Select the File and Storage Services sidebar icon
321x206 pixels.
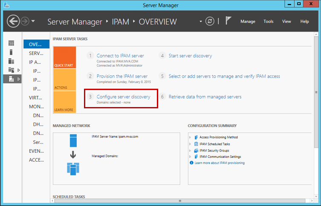(11, 70)
